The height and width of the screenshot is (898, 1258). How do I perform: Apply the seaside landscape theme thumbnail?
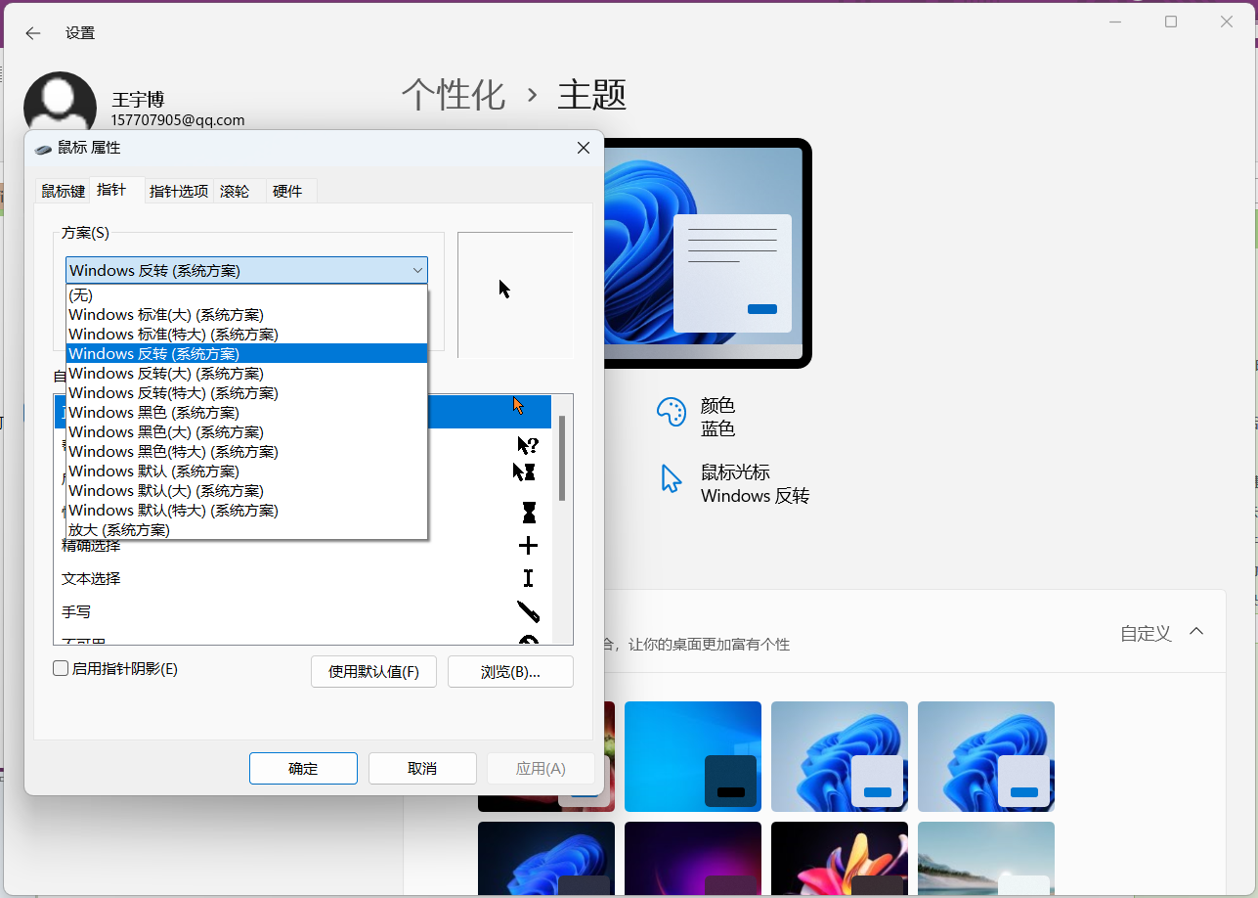tap(986, 860)
